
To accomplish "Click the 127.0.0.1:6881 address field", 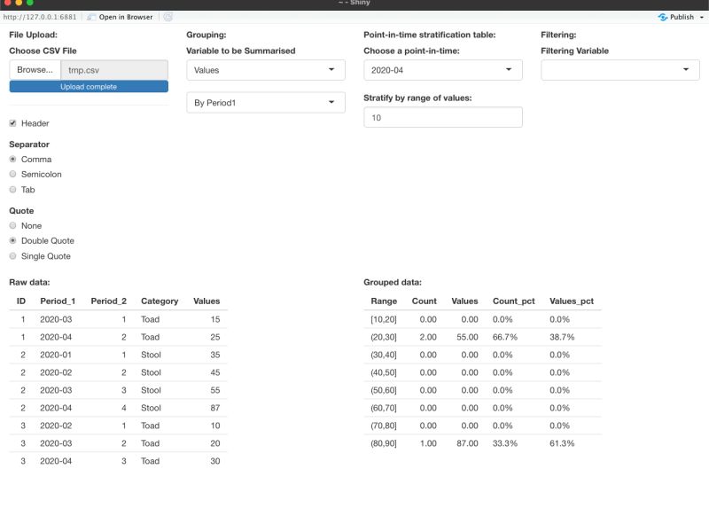I will [40, 16].
